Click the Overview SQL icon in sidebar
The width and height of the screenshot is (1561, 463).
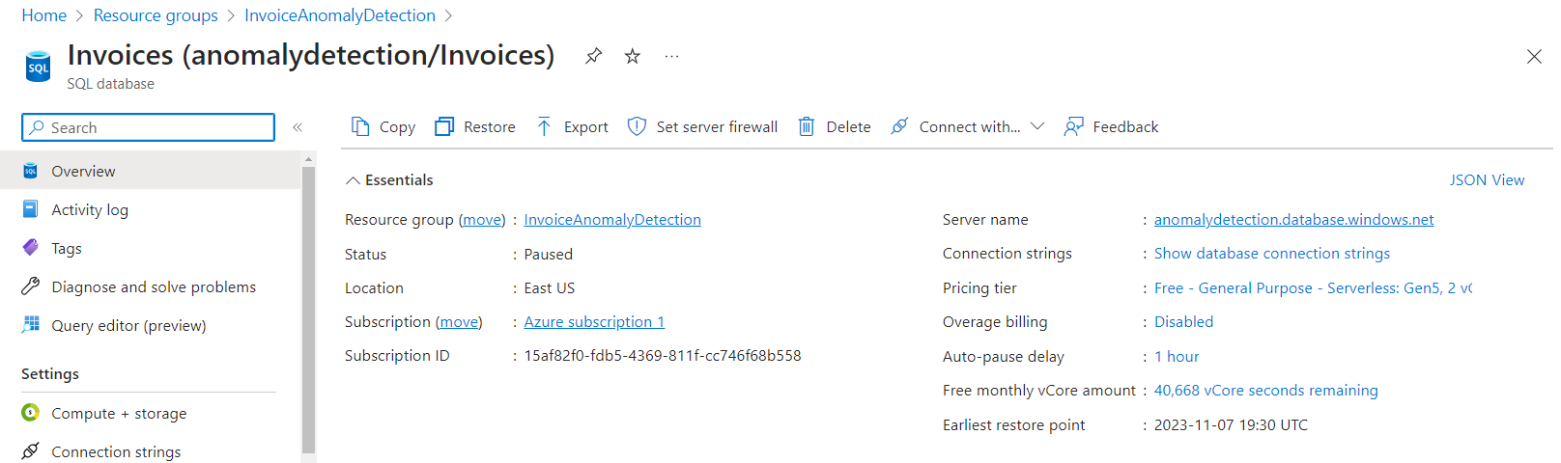coord(31,171)
